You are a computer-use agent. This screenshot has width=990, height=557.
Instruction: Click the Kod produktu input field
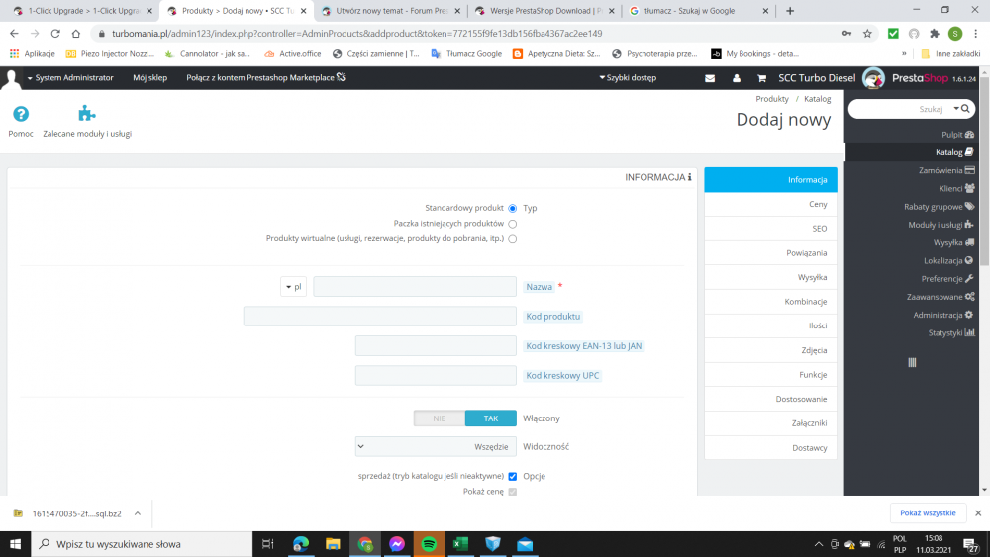[380, 316]
